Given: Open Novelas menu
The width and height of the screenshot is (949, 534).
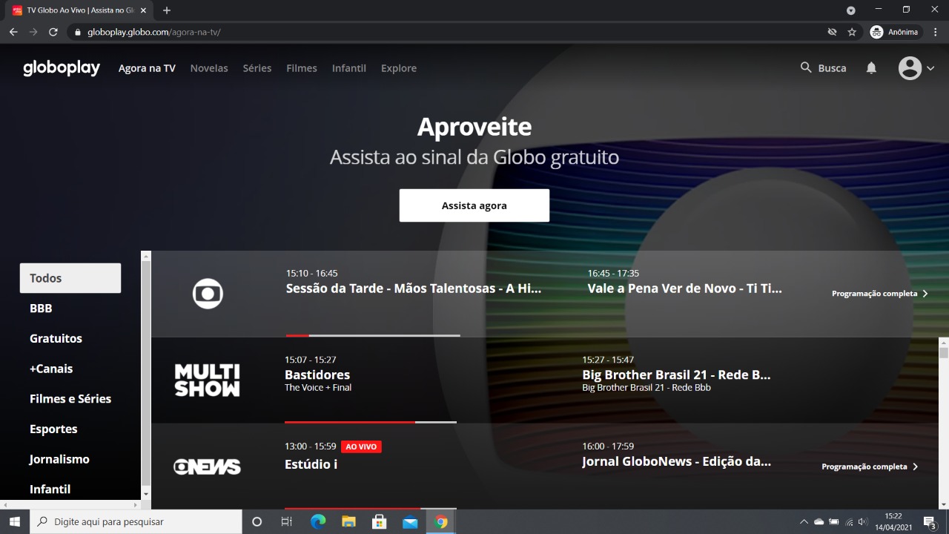Looking at the screenshot, I should point(209,68).
